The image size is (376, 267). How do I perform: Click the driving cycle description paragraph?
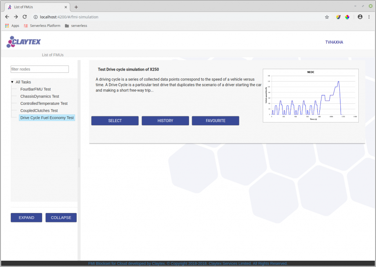pos(178,85)
